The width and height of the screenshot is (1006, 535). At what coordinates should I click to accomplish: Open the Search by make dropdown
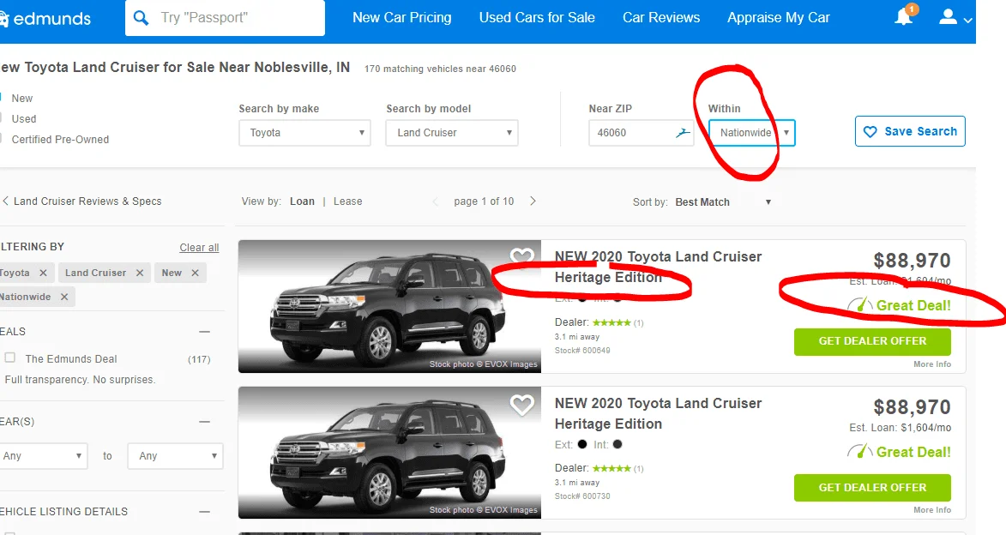tap(304, 133)
